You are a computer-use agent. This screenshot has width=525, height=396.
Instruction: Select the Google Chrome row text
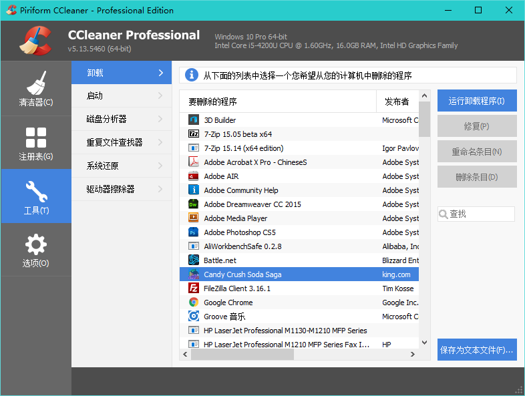(x=228, y=303)
